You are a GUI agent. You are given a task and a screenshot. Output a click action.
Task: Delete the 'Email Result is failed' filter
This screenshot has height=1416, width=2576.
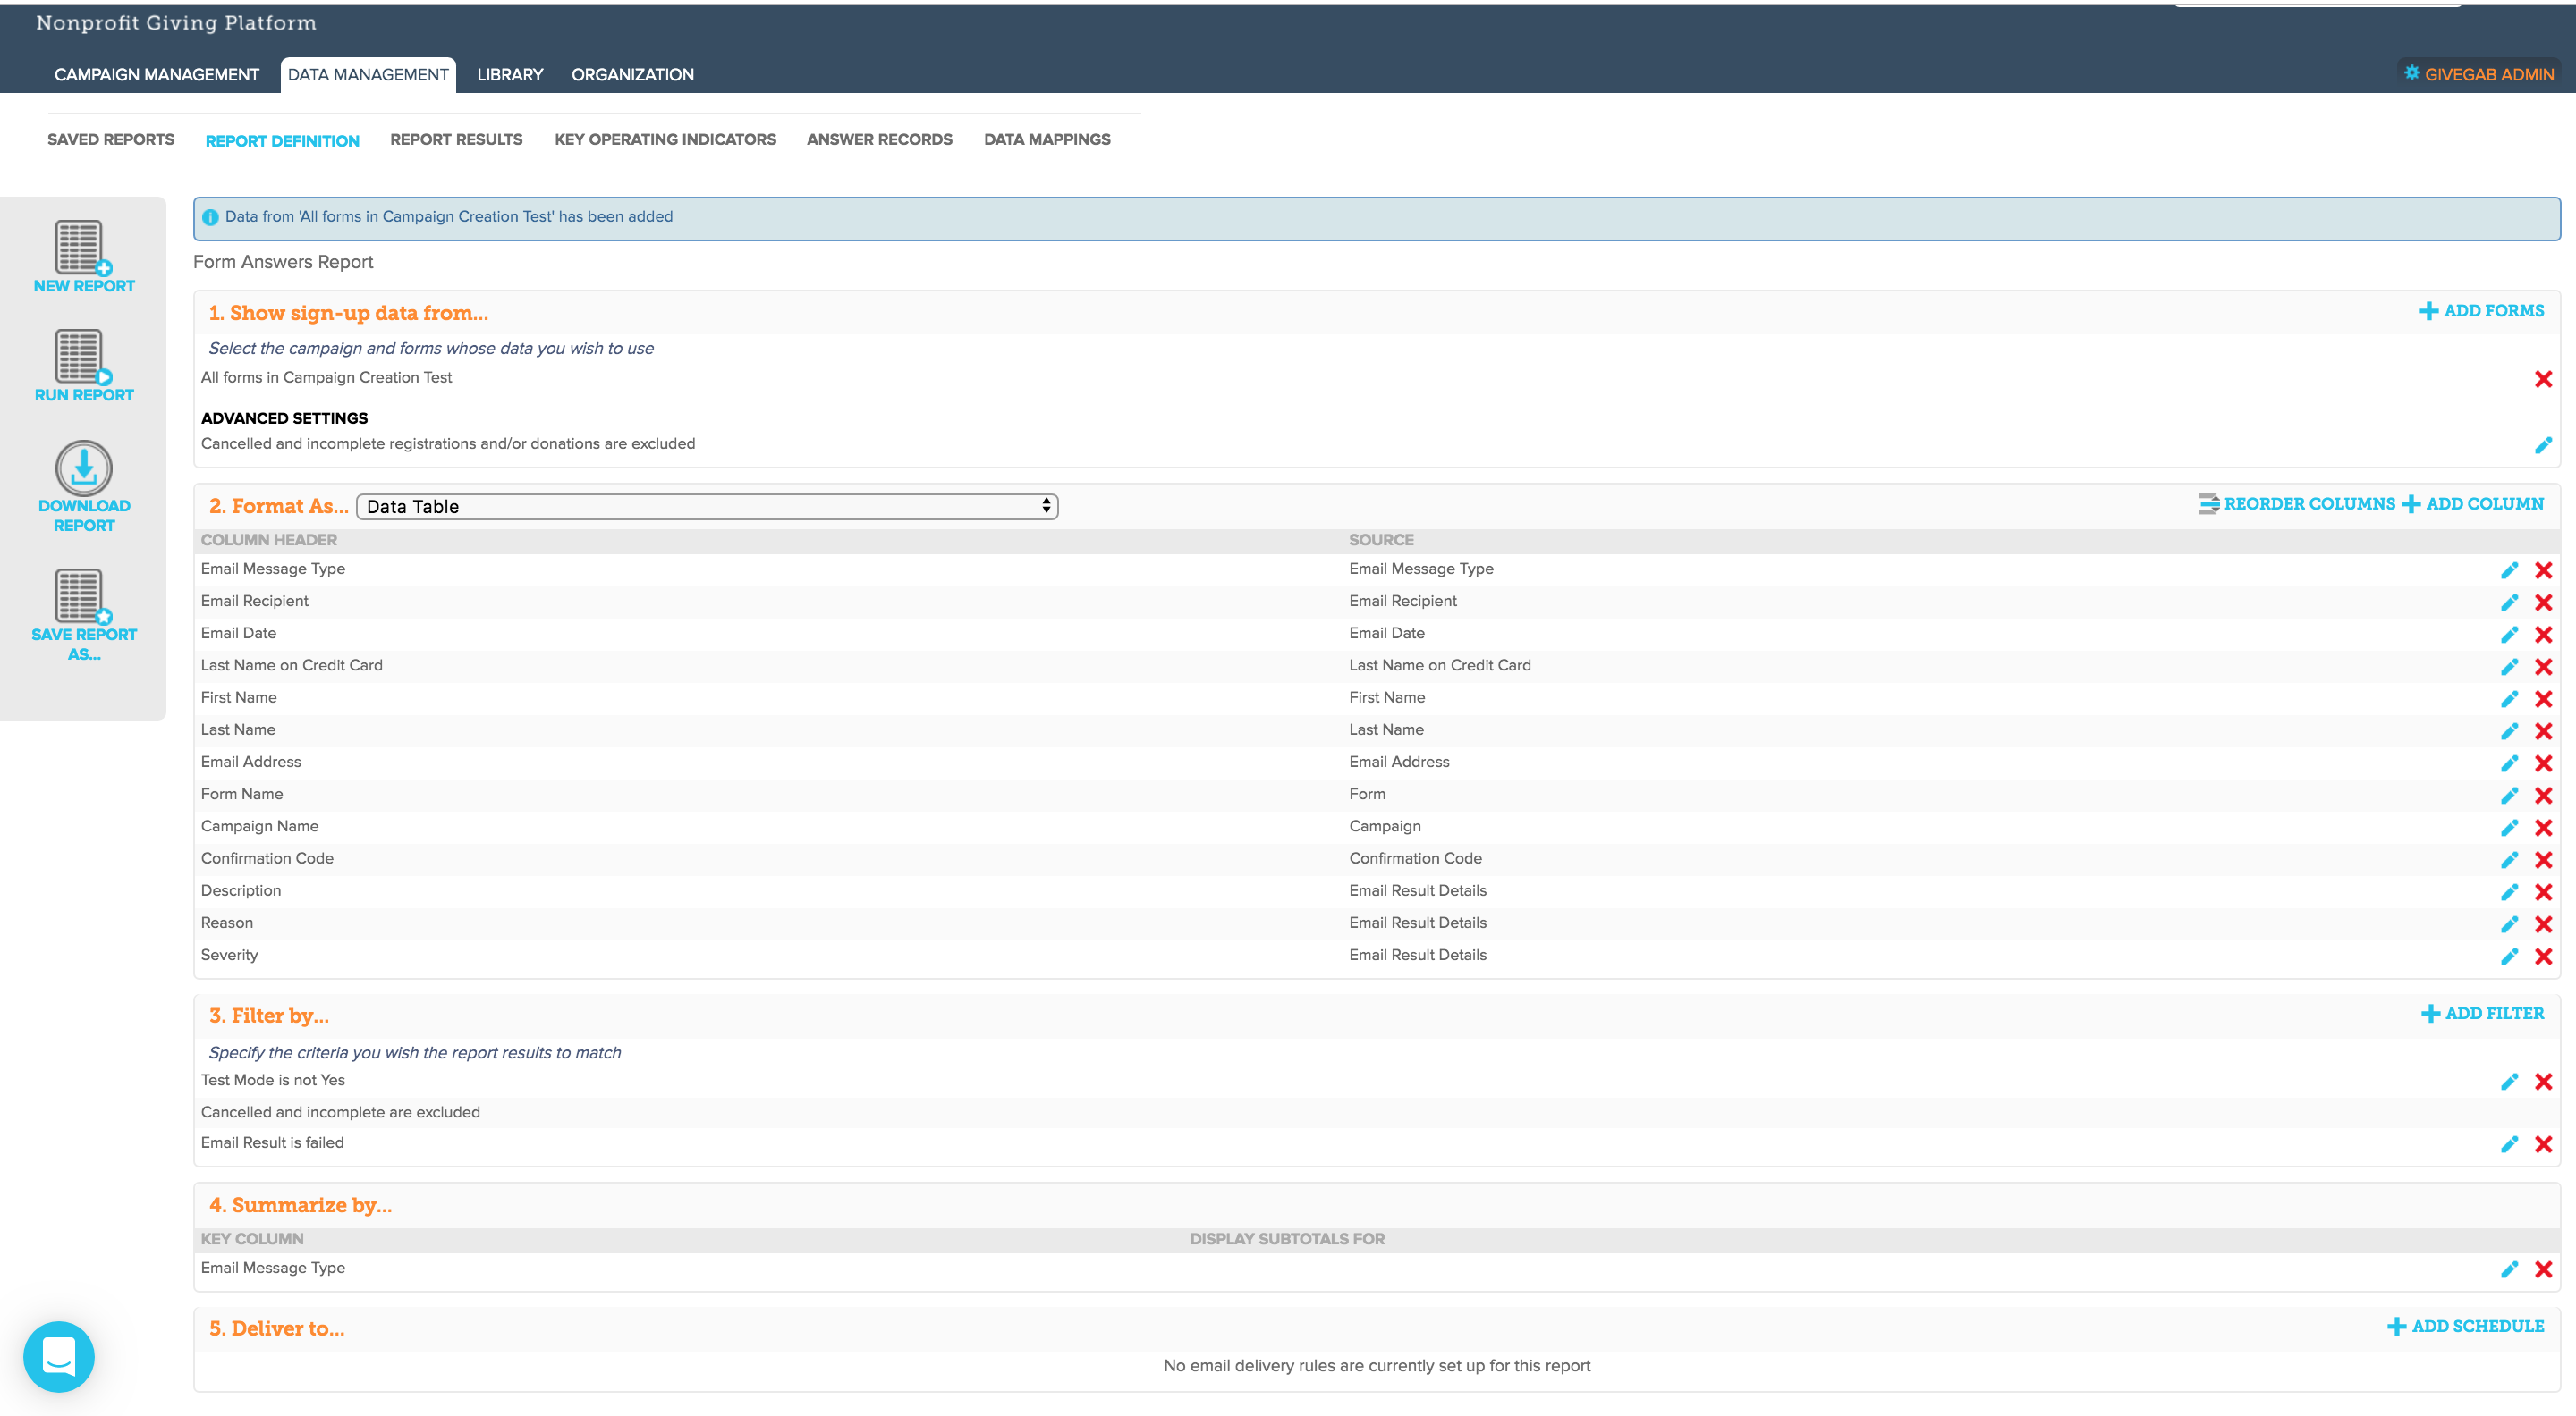point(2543,1144)
